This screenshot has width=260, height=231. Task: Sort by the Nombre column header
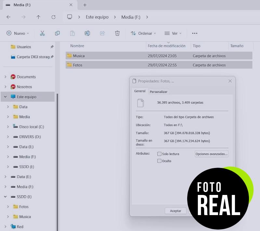pos(77,46)
